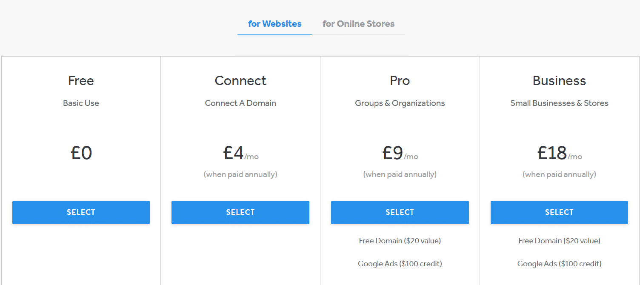
Task: Click 'Free Domain ($20 value)' under Business
Action: pyautogui.click(x=559, y=241)
